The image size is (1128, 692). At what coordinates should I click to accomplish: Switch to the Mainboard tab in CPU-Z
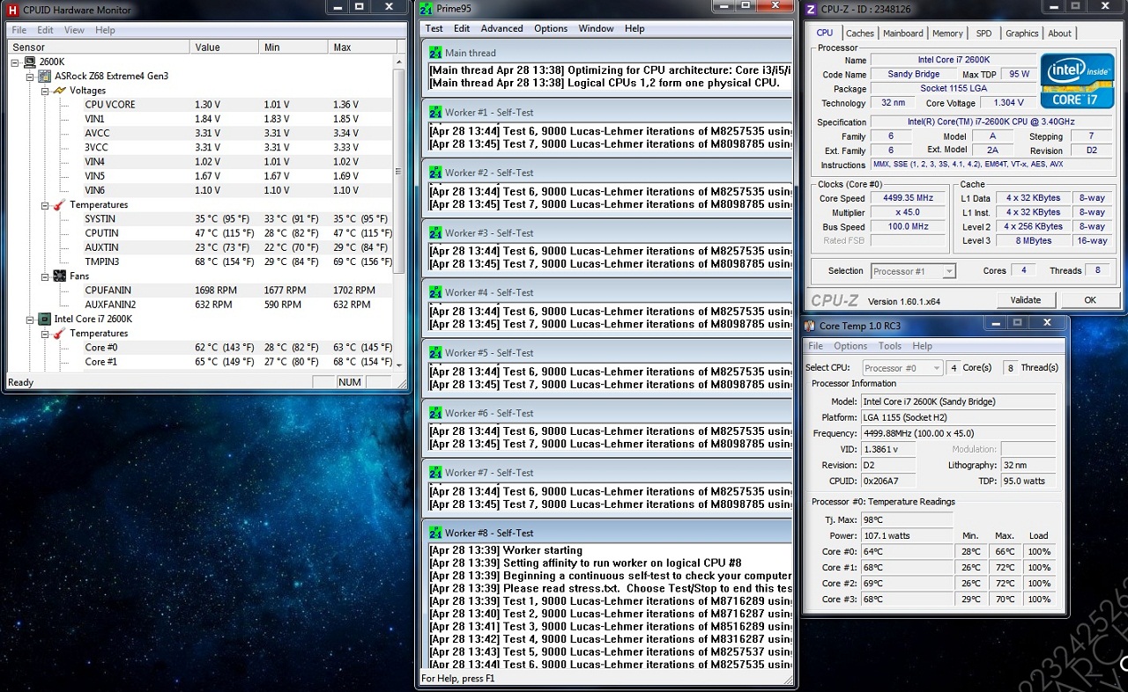click(x=903, y=33)
